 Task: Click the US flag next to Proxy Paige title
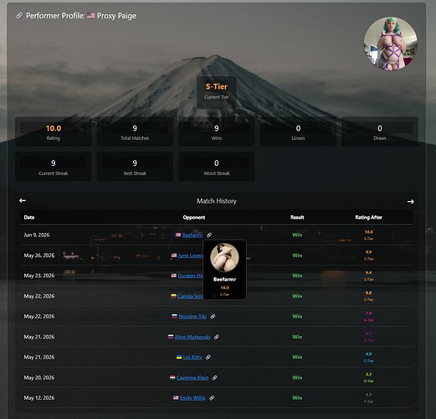(x=91, y=15)
